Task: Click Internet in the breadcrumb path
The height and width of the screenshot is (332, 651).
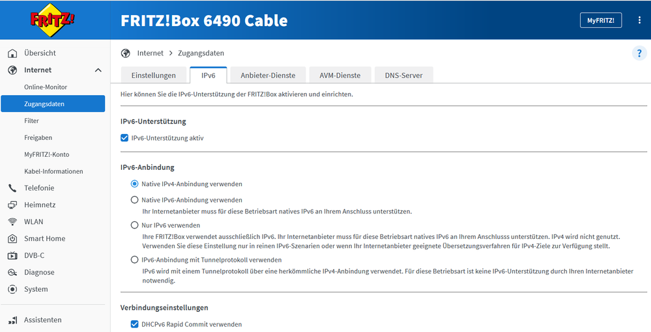Action: (150, 53)
